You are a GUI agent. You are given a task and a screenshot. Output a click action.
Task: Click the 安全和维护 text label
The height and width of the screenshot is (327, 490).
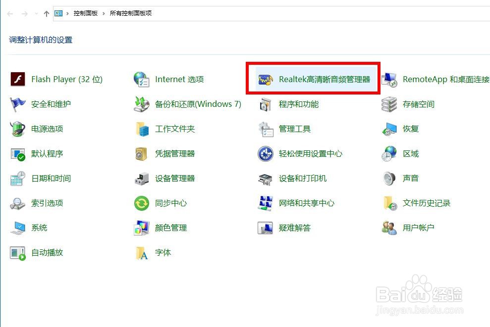point(51,104)
